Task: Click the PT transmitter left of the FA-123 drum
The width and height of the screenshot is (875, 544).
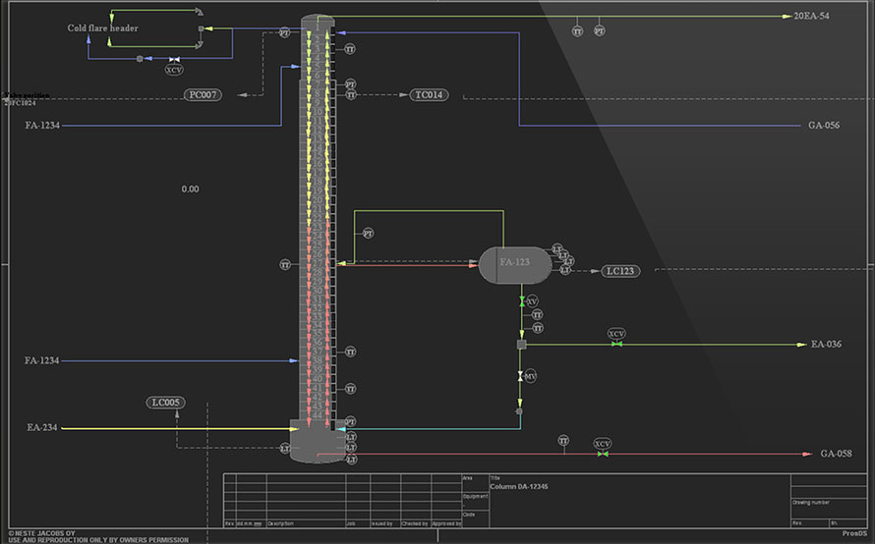Action: [368, 234]
